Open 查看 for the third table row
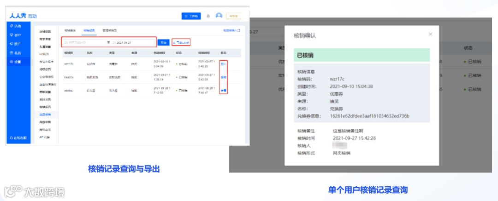 (x=224, y=90)
